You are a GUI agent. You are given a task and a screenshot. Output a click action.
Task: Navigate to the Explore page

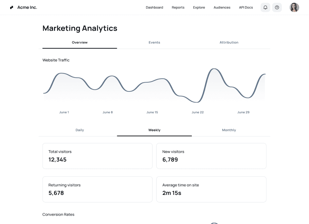(199, 8)
